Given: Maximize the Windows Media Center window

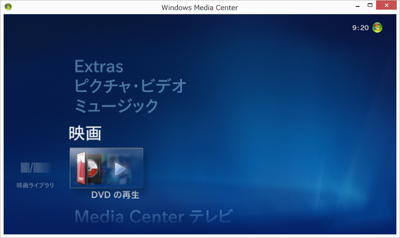Looking at the screenshot, I should click(370, 6).
